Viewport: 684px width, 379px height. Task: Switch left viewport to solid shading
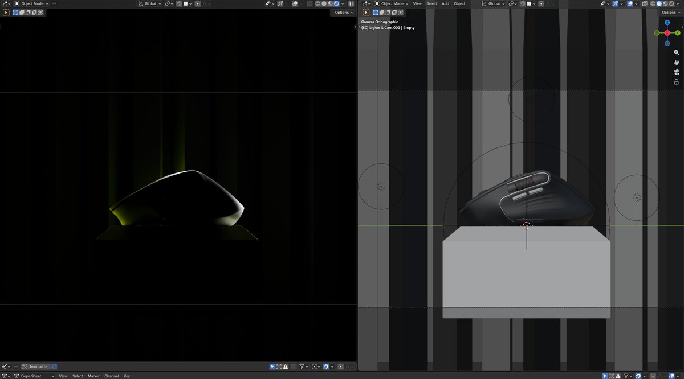324,3
